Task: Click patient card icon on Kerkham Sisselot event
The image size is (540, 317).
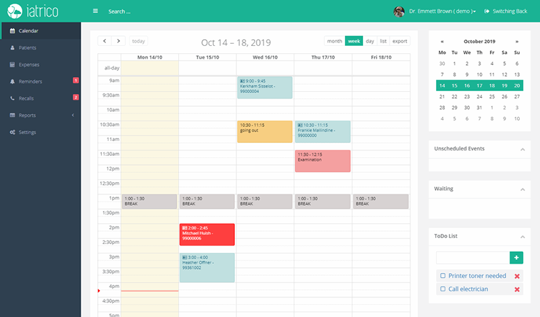Action: click(242, 81)
